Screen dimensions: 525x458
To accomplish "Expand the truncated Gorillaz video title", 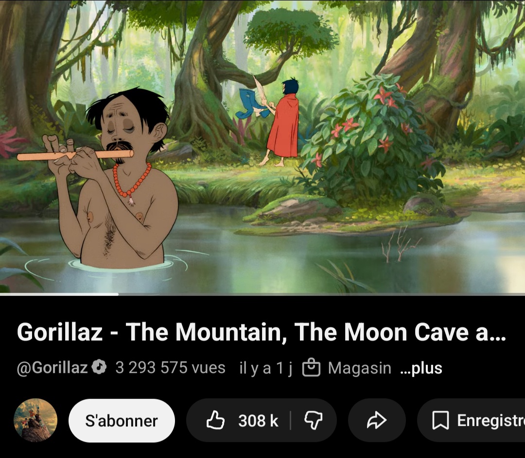I will point(261,332).
